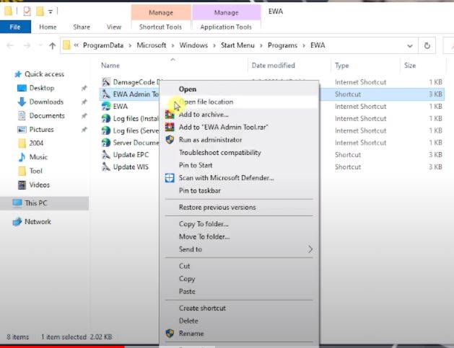Viewport: 454px width, 348px height.
Task: Choose Pin to taskbar
Action: click(x=239, y=191)
